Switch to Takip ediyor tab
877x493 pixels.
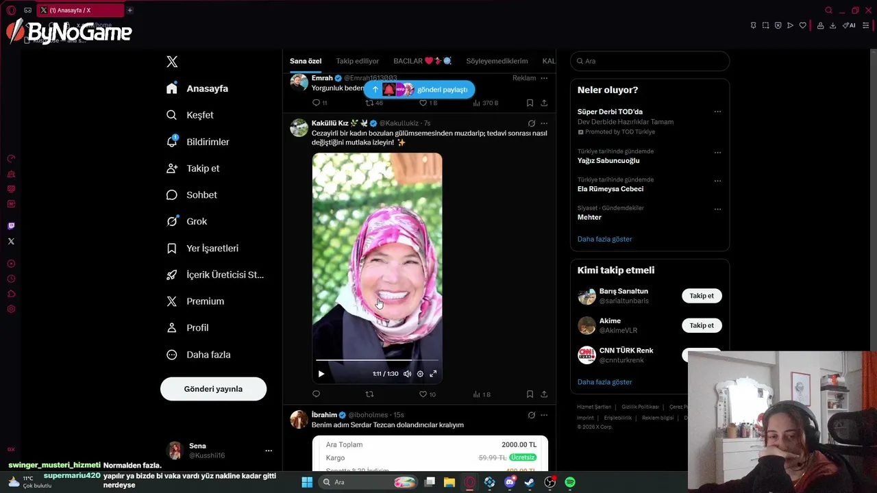click(357, 61)
